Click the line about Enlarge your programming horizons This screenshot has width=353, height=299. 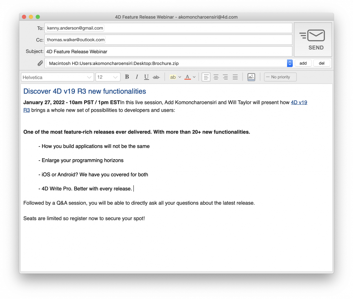click(x=81, y=160)
